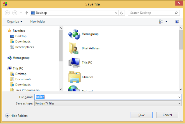
Task: Go up one folder level
Action: [27, 13]
